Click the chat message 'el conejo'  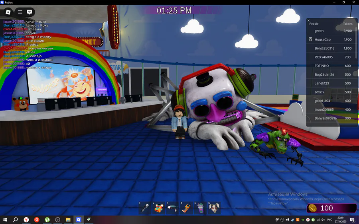(34, 56)
